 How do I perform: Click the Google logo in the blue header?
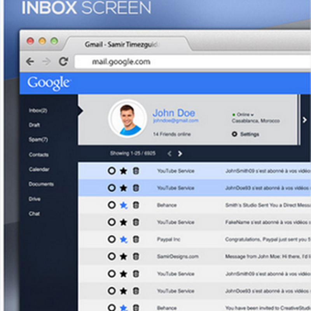click(x=49, y=83)
